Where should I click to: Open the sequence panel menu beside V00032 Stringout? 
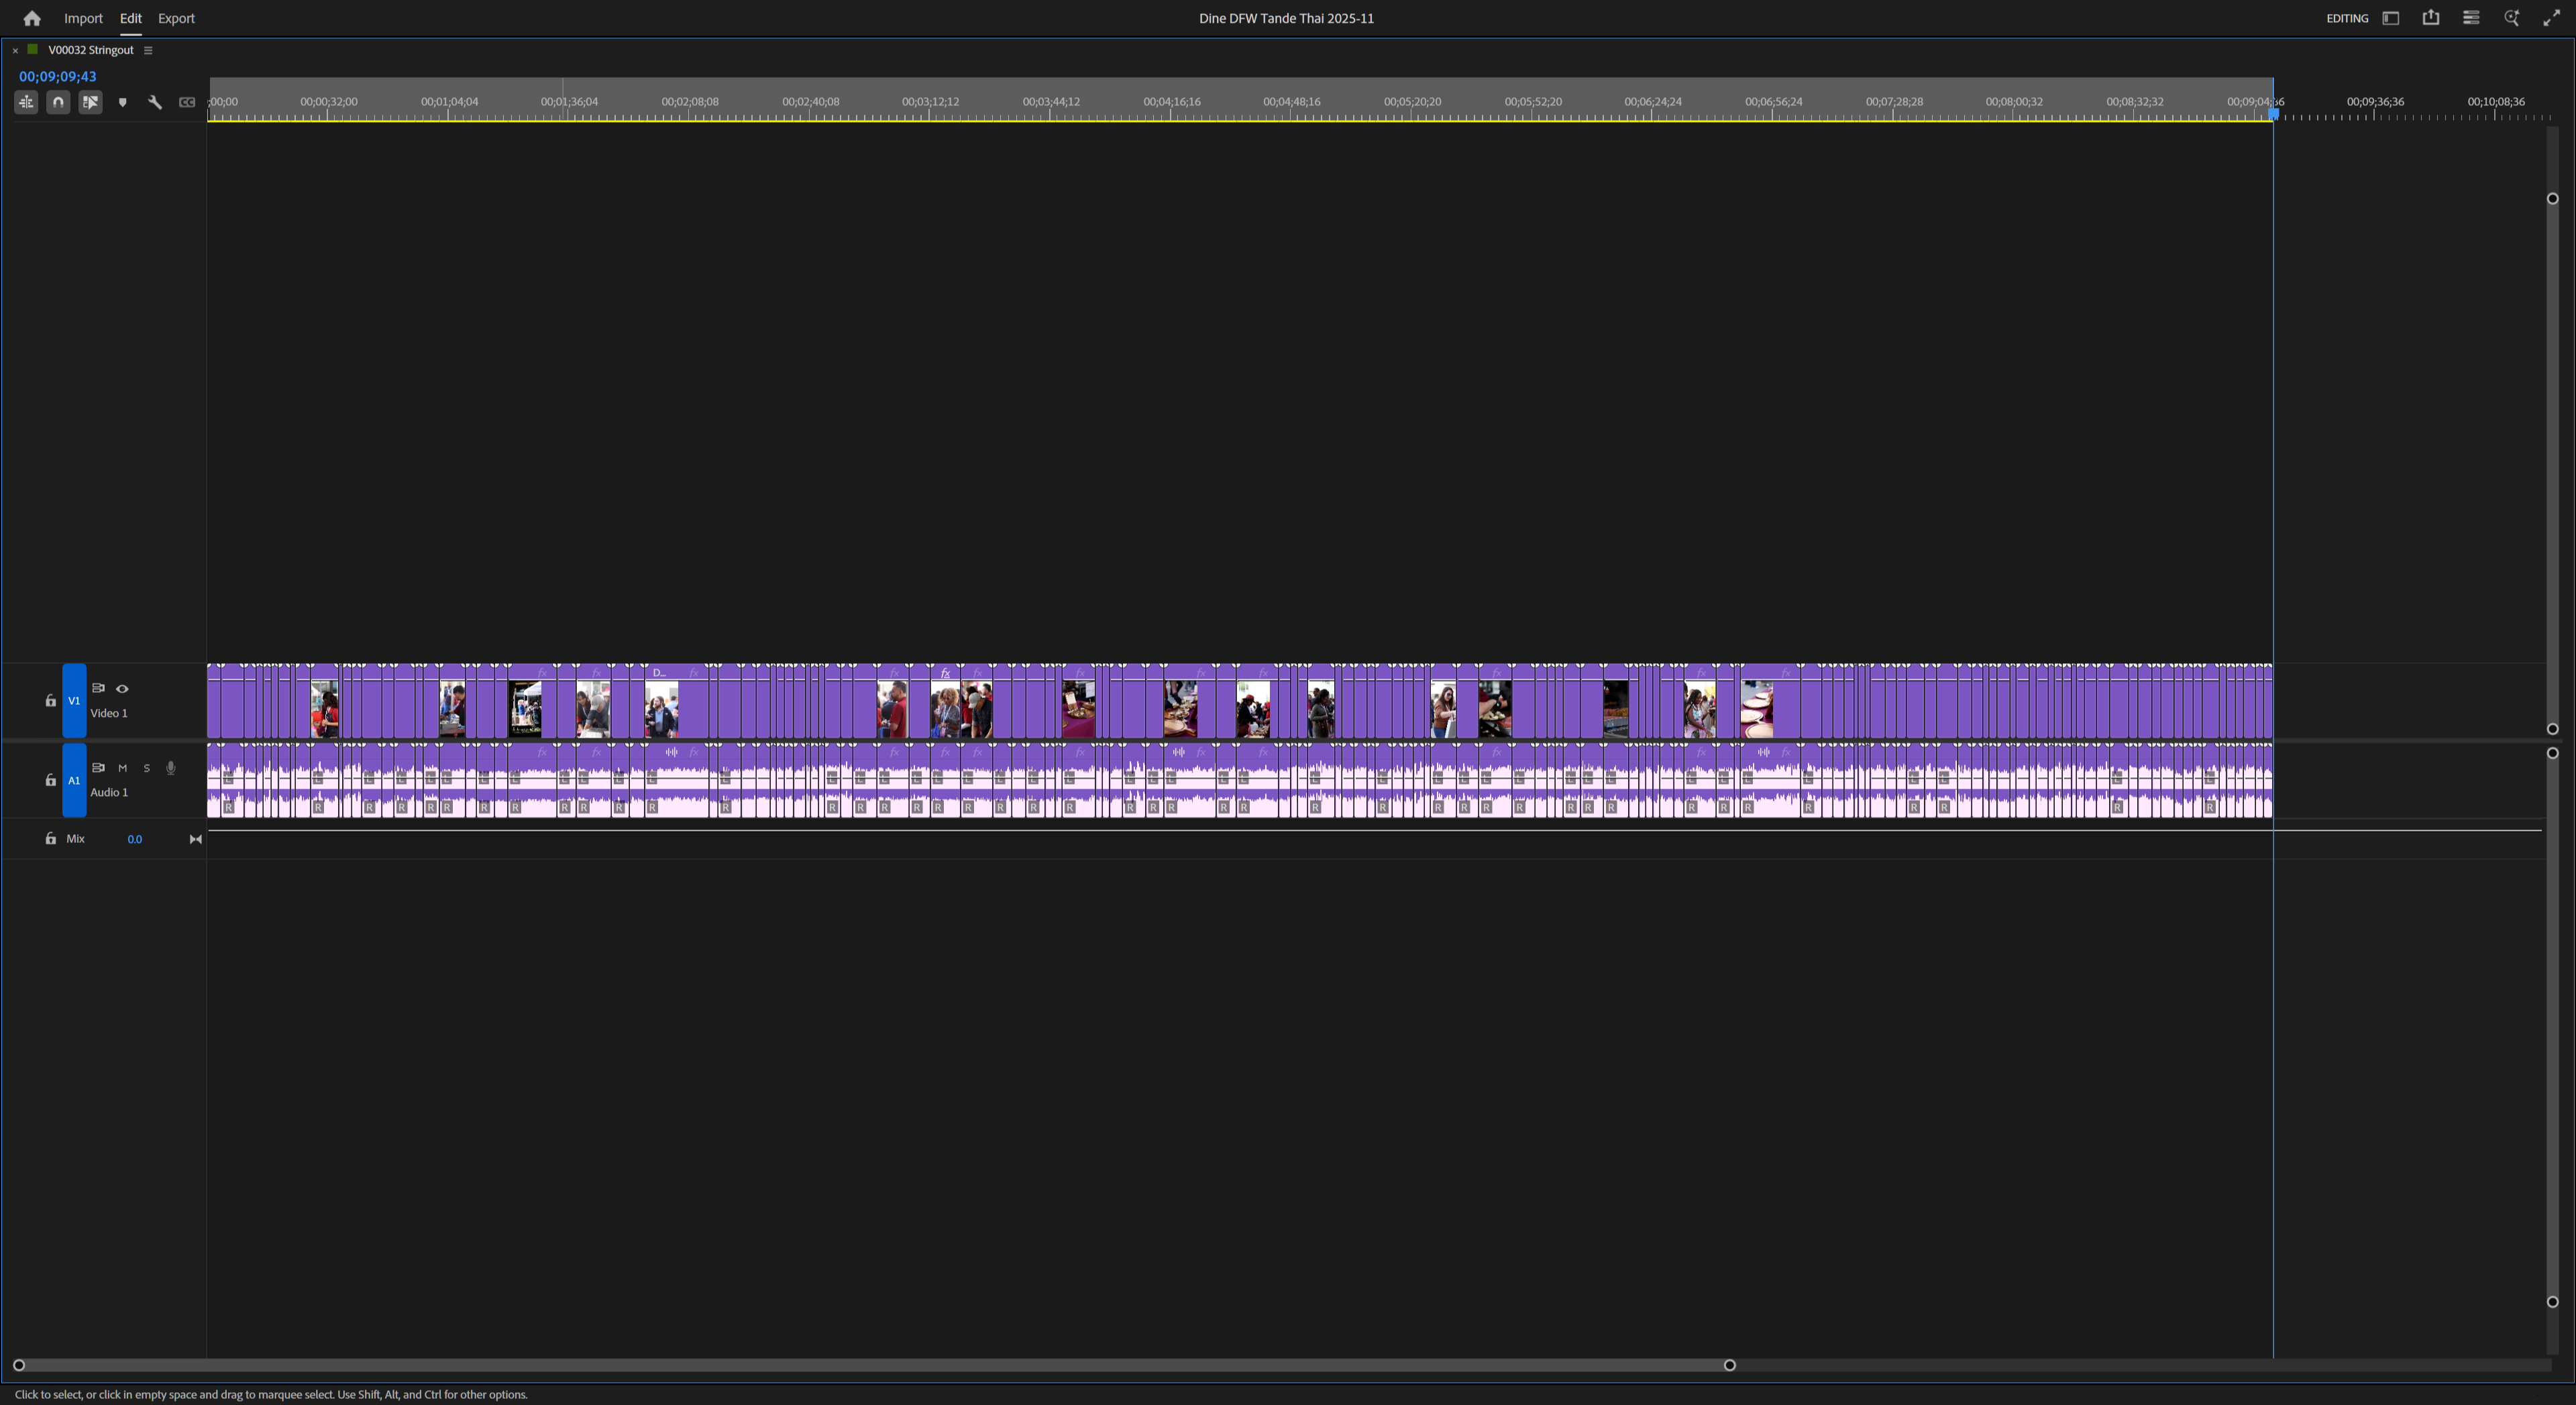(x=148, y=50)
